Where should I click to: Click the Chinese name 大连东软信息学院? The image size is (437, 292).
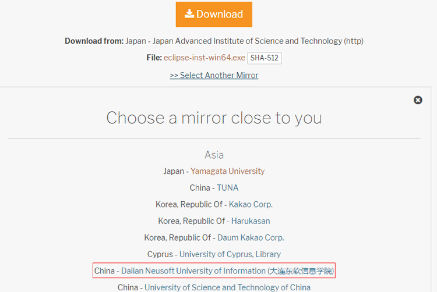301,270
